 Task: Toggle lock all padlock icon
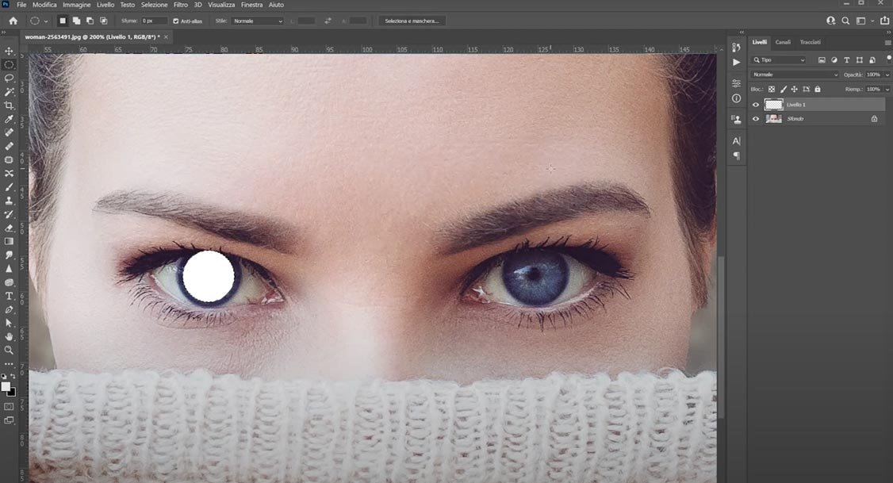(818, 90)
